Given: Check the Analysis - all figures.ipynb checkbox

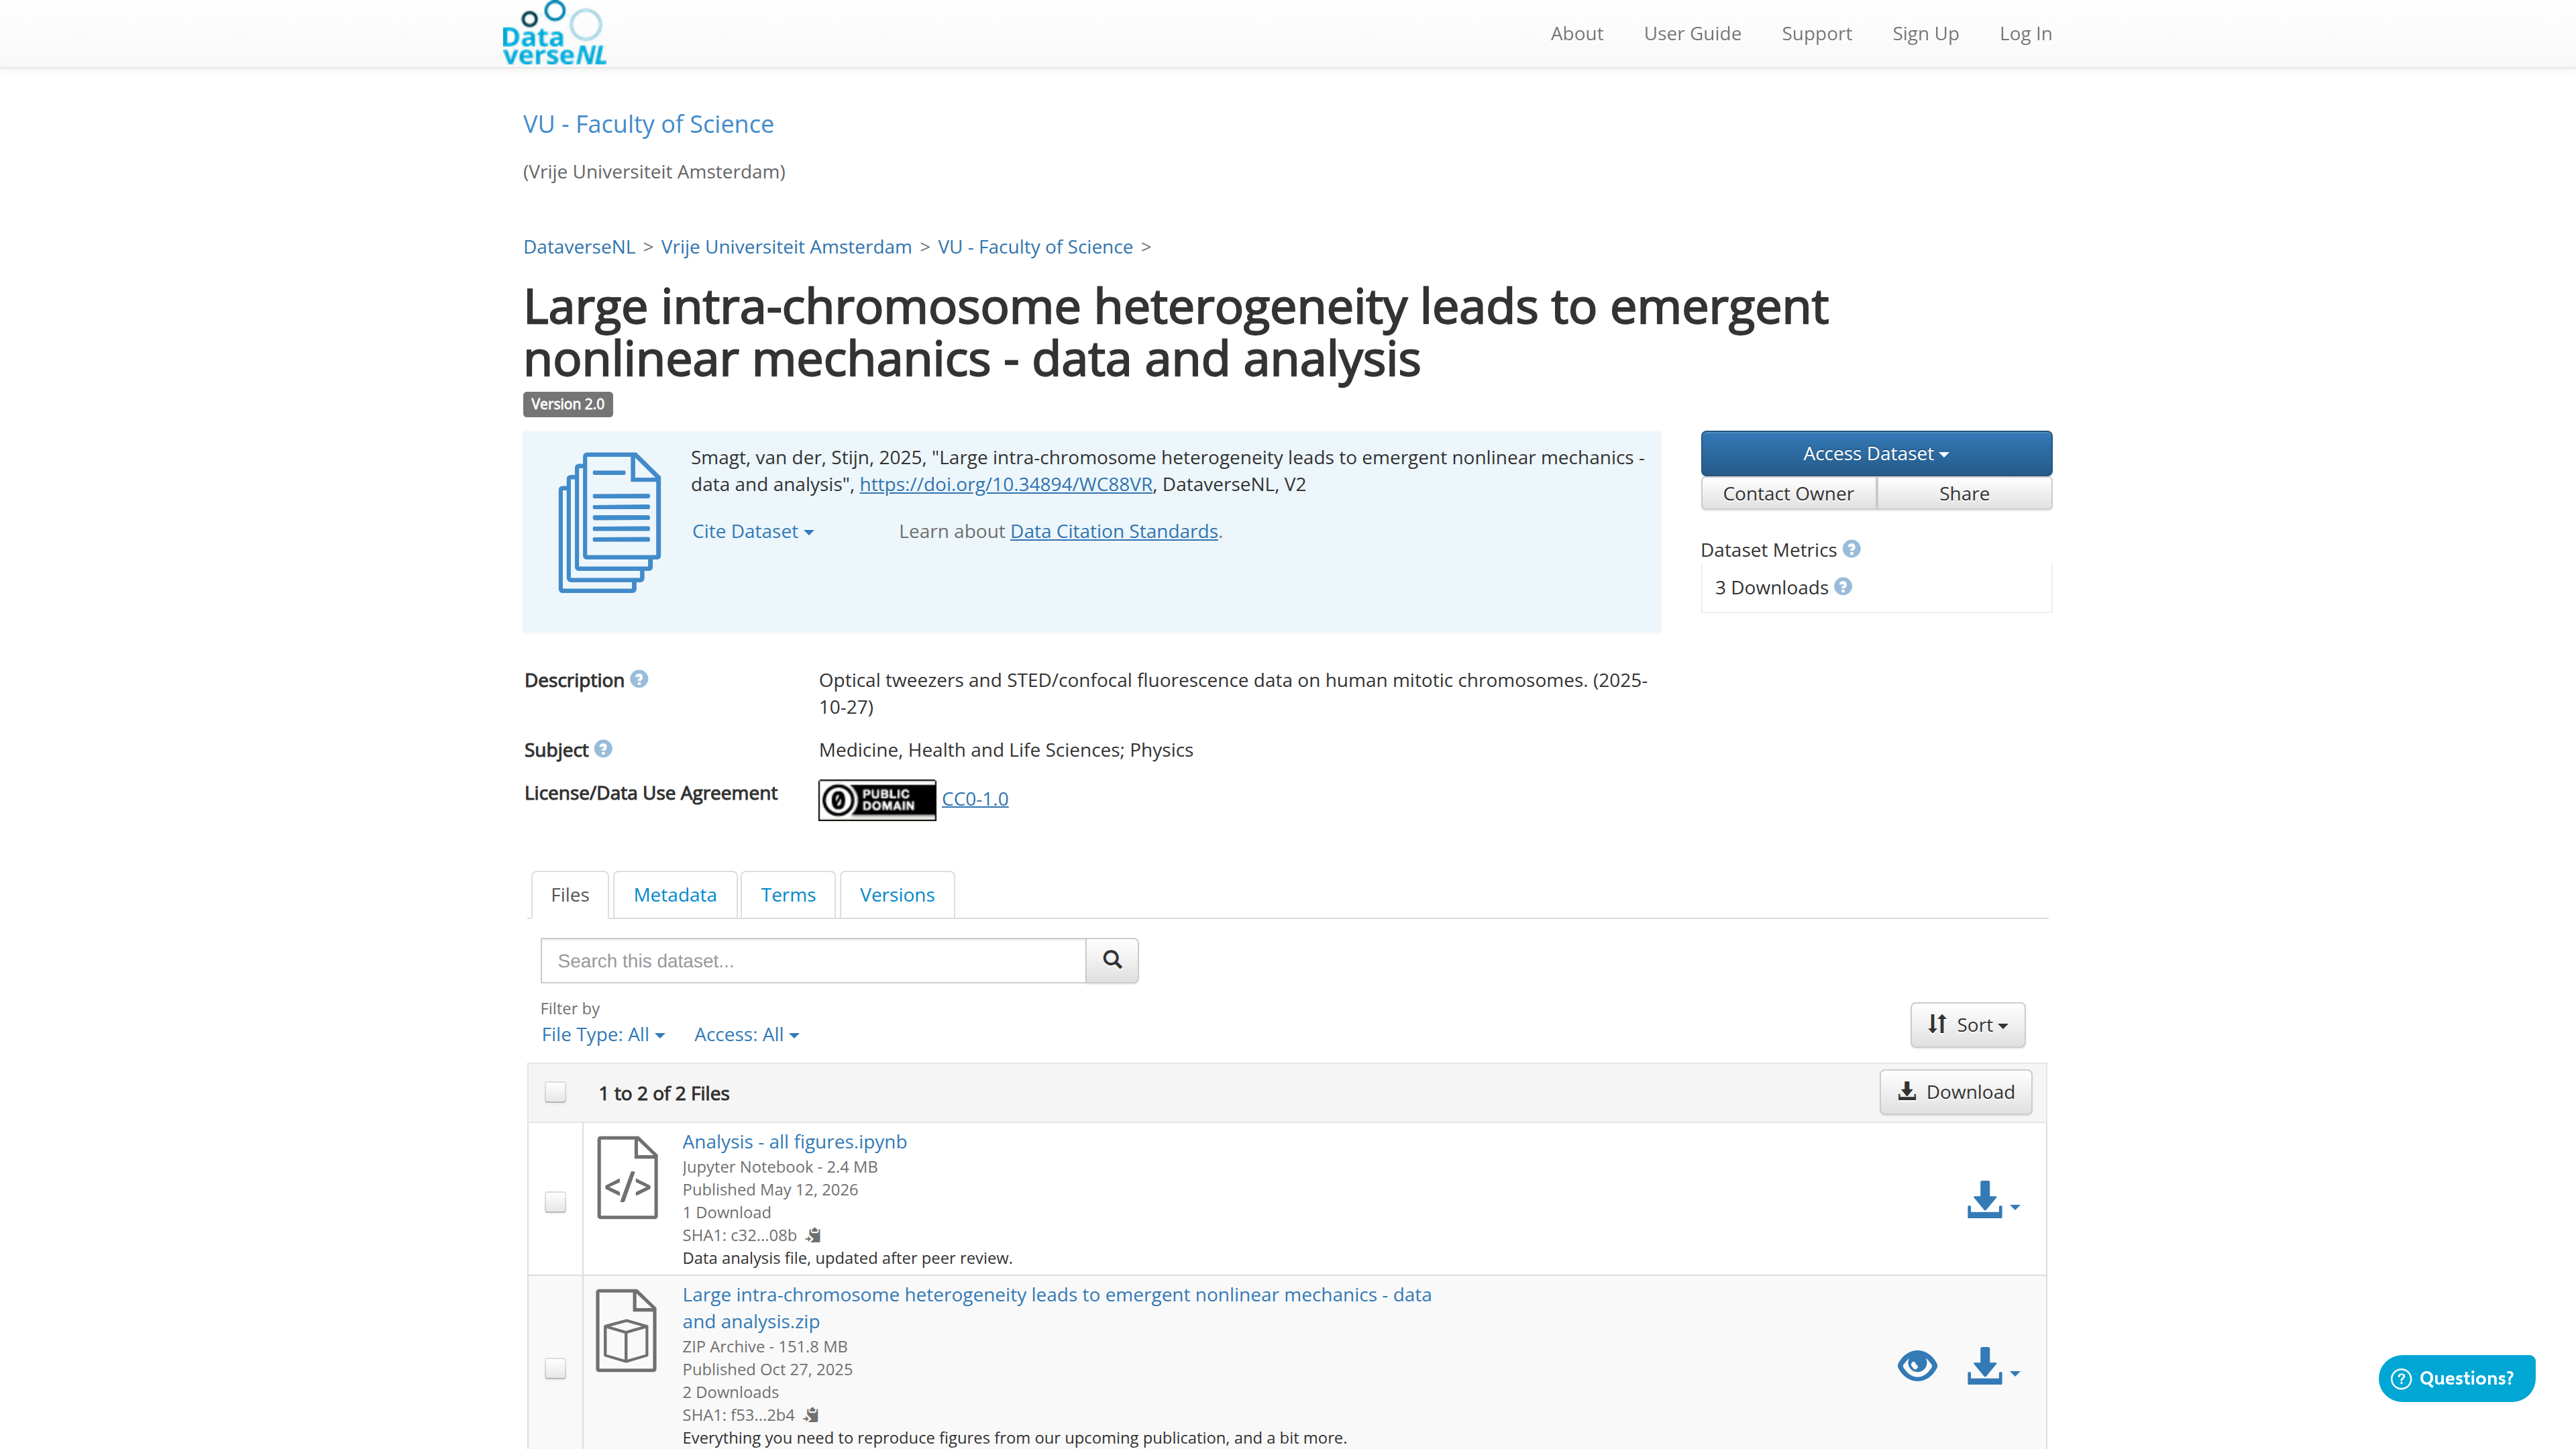Looking at the screenshot, I should [555, 1202].
